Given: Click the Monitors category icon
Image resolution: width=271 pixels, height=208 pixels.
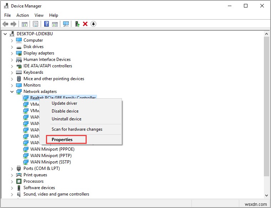Looking at the screenshot, I should [x=19, y=85].
